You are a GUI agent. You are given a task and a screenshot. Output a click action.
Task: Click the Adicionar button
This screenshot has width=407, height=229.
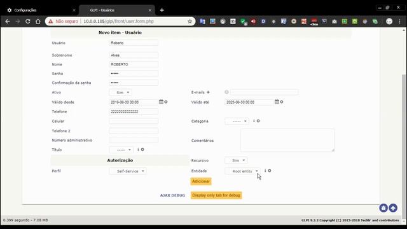(x=201, y=181)
